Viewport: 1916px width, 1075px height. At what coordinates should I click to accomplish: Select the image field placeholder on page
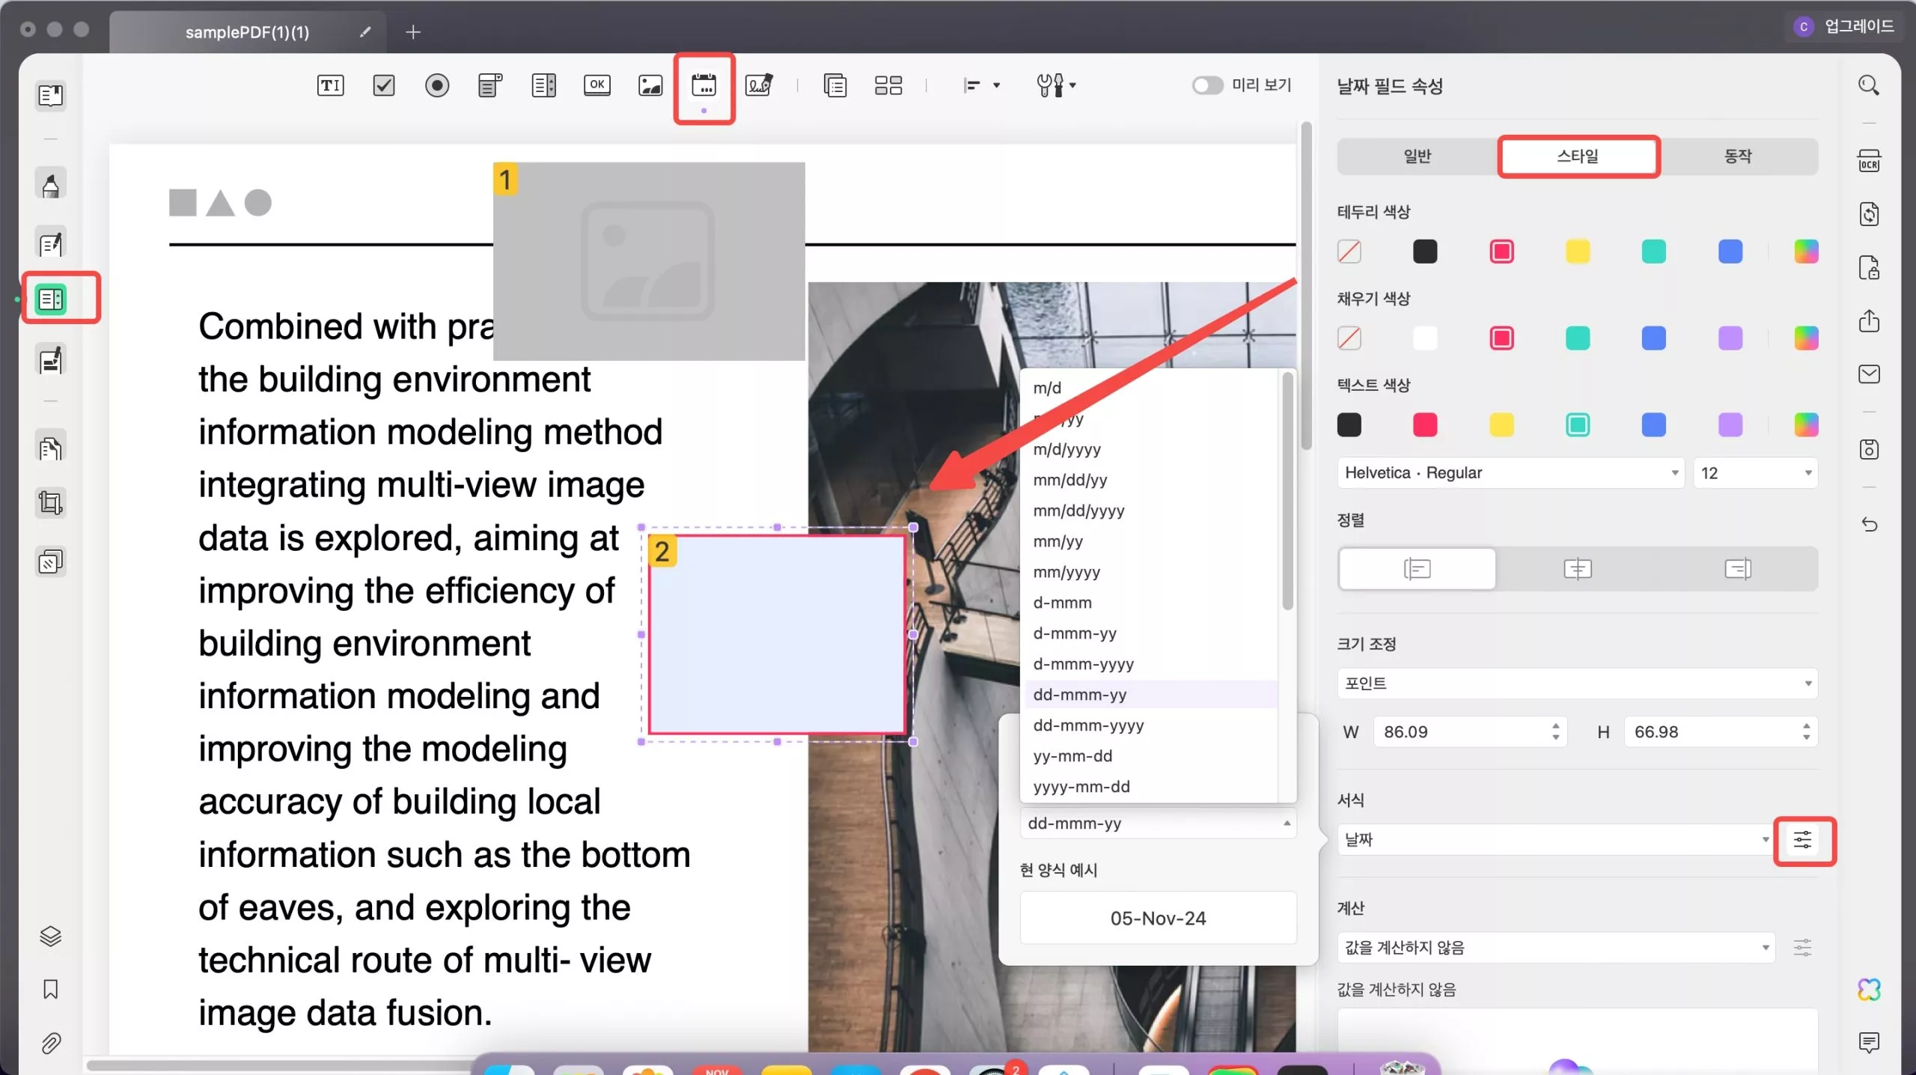point(649,261)
